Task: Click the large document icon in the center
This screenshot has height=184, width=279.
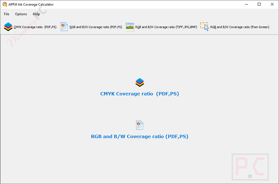Action: (x=140, y=125)
